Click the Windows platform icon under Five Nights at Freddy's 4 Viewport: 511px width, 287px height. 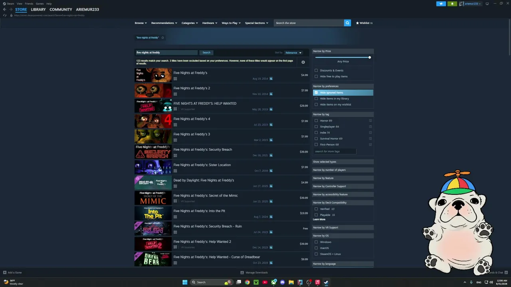(175, 125)
